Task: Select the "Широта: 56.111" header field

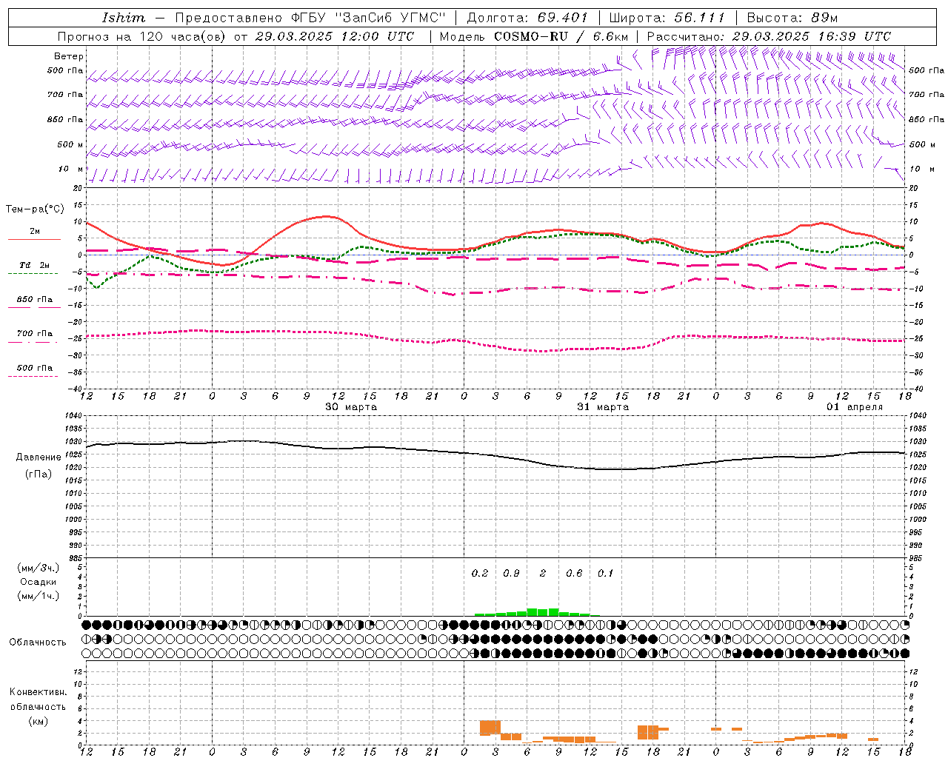Action: pyautogui.click(x=666, y=18)
